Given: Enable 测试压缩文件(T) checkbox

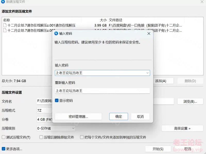Looking at the screenshot, I should pos(4,137).
